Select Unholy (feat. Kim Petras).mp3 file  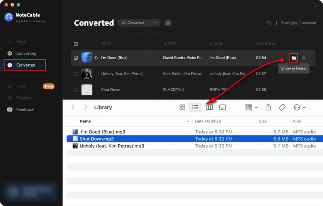(195, 146)
